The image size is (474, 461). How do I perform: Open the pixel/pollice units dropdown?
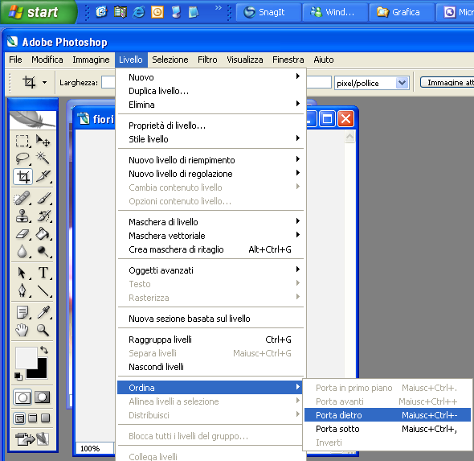click(402, 83)
